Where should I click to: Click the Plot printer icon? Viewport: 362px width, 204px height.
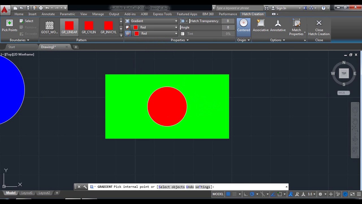click(x=41, y=8)
